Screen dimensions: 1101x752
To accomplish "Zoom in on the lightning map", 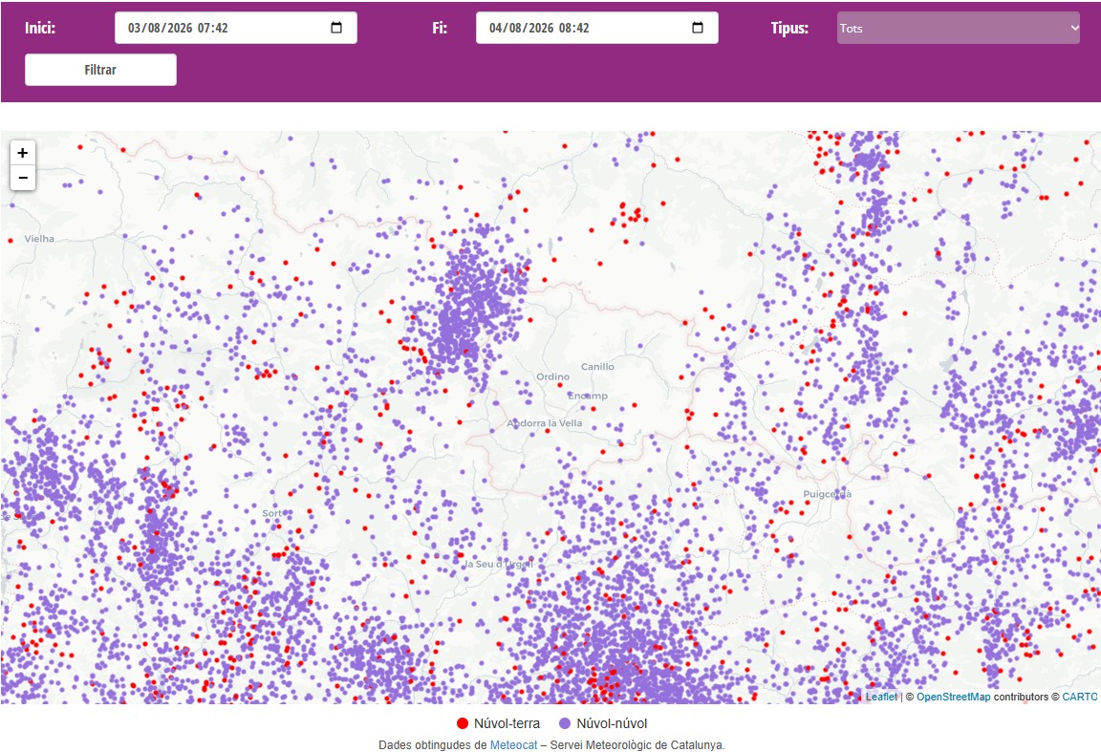I will 23,152.
